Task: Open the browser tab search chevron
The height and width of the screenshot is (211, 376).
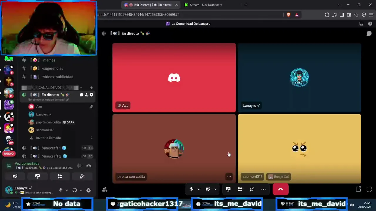Action: coord(339,5)
